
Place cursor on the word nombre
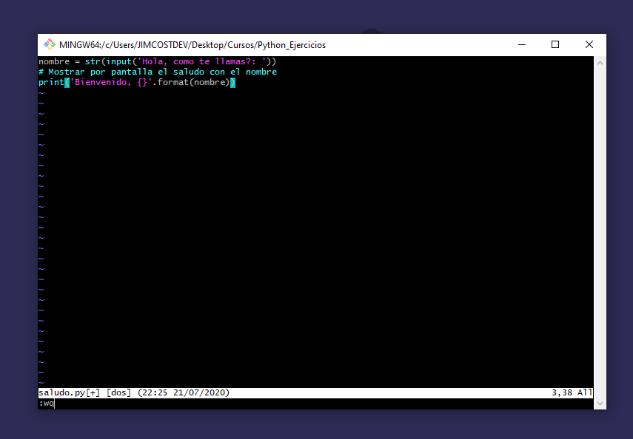[x=55, y=61]
